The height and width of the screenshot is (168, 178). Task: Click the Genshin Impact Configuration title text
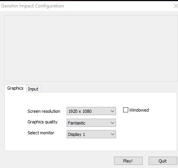tap(33, 6)
